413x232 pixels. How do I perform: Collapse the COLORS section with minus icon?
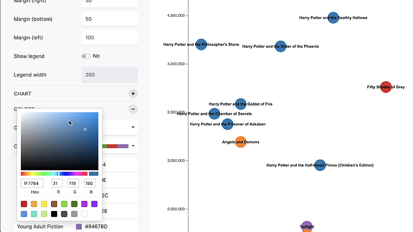(x=133, y=109)
